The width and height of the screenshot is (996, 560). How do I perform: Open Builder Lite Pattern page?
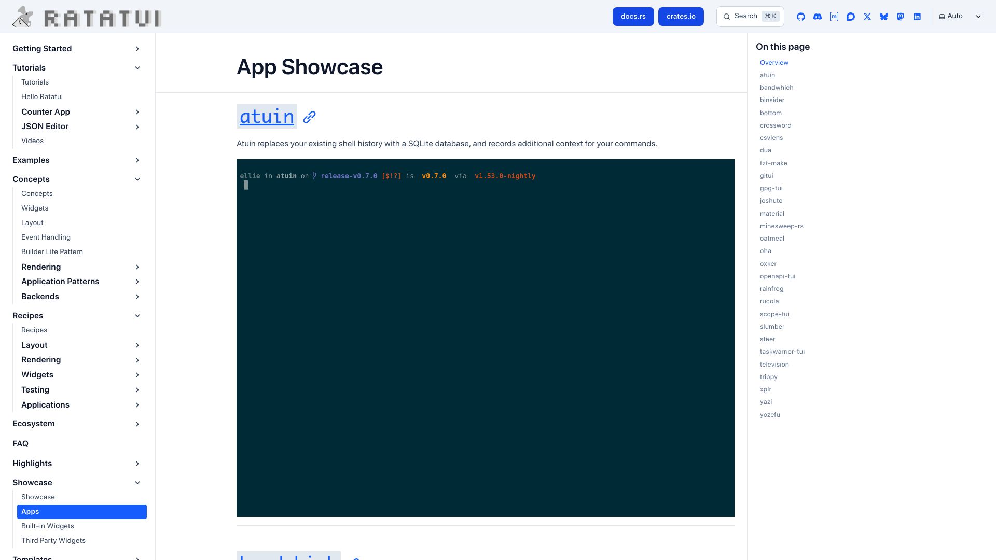52,252
